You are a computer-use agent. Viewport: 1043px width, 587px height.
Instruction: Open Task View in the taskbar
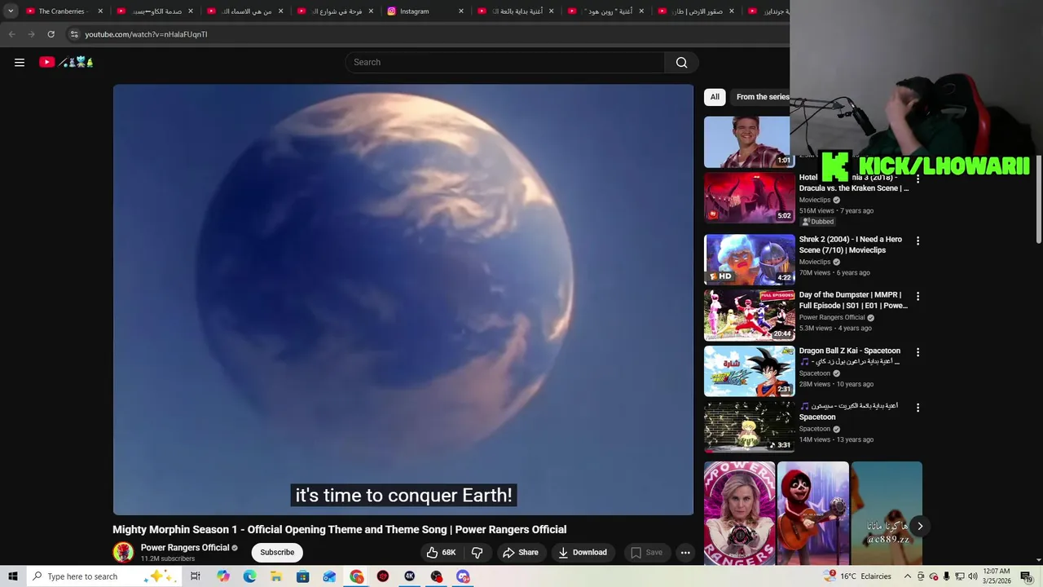(196, 576)
